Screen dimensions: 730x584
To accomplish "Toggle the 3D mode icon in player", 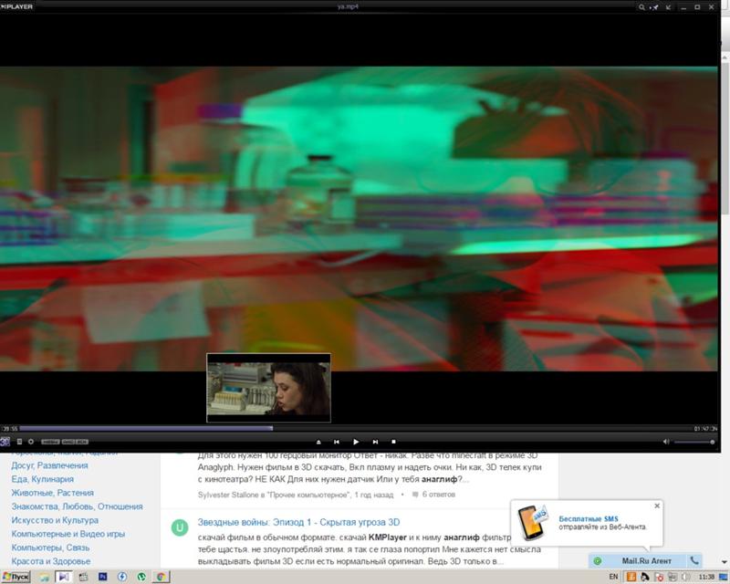I will click(5, 442).
